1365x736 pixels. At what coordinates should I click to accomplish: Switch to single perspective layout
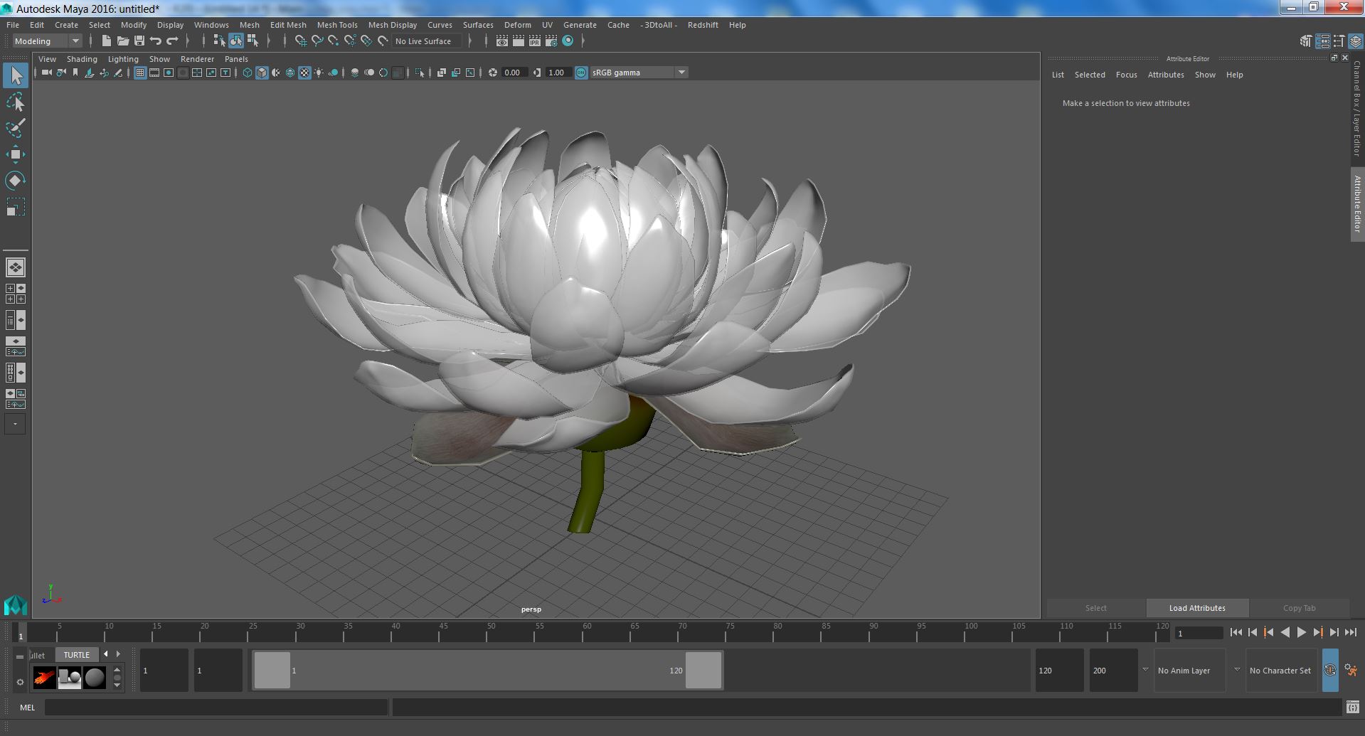(x=16, y=267)
